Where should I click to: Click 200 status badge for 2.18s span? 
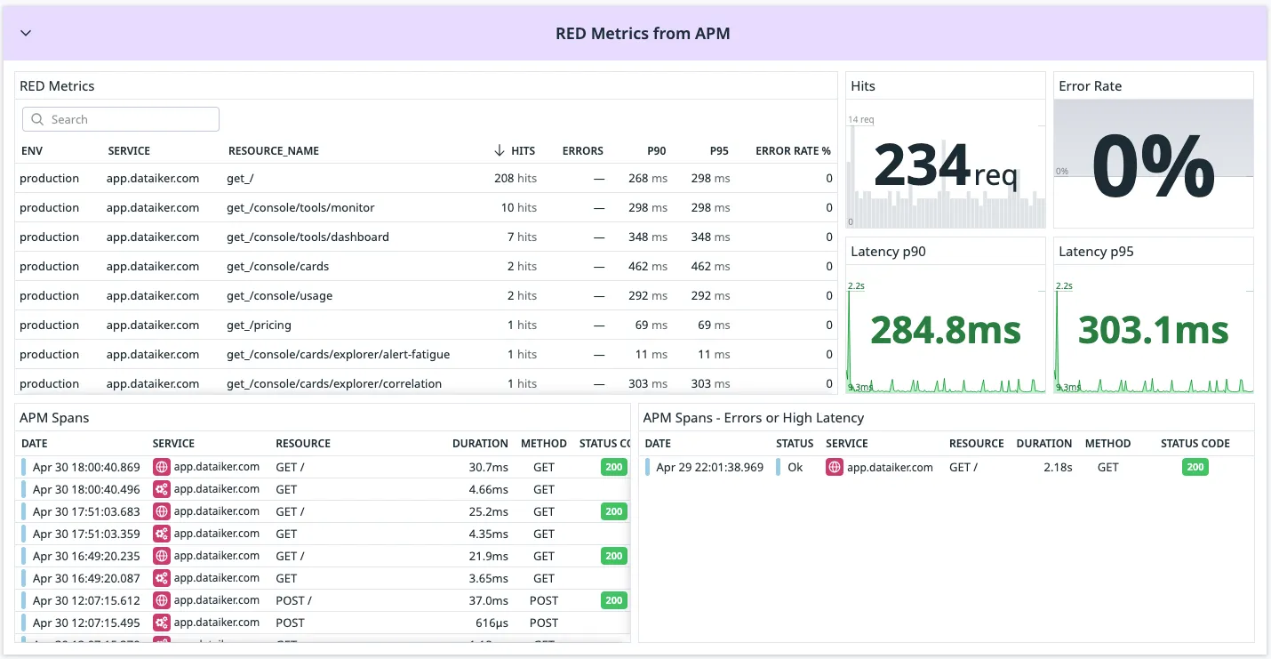(1195, 467)
